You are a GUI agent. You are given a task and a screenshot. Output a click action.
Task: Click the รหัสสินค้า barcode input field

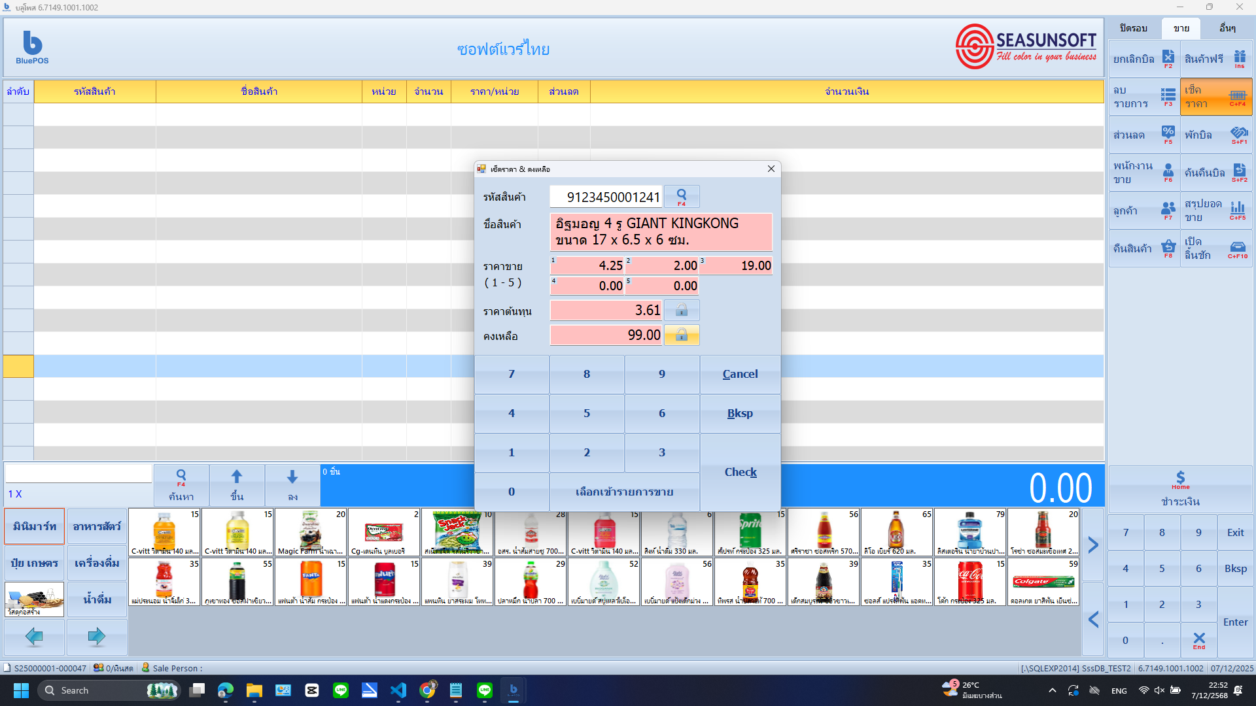[x=606, y=196]
